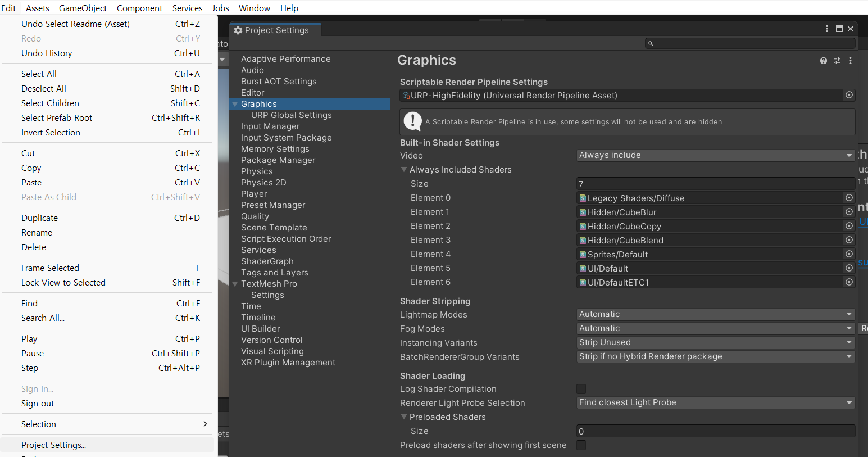Screen dimensions: 868x457
Task: Click object picker for Element 6 UI/DefaultETC1
Action: coord(849,282)
